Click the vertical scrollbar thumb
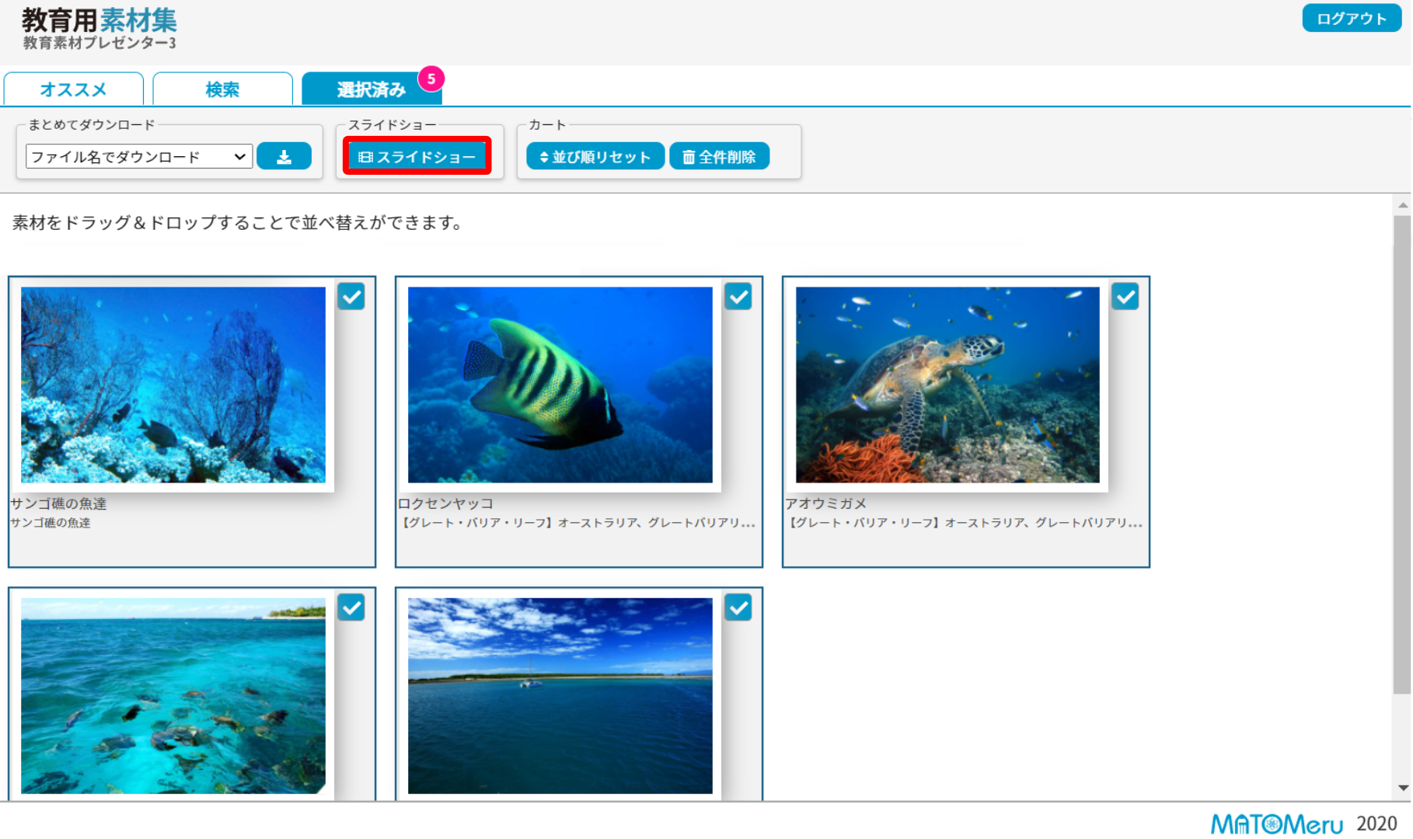This screenshot has width=1413, height=839. 1402,455
